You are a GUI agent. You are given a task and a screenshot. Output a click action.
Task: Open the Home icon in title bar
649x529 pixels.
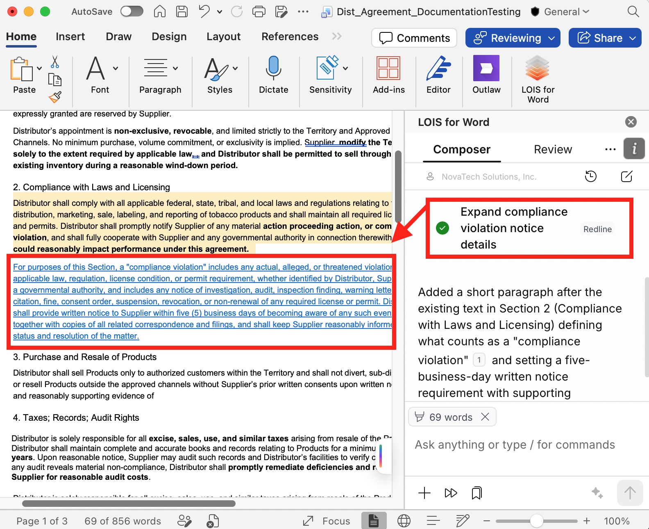pos(160,11)
